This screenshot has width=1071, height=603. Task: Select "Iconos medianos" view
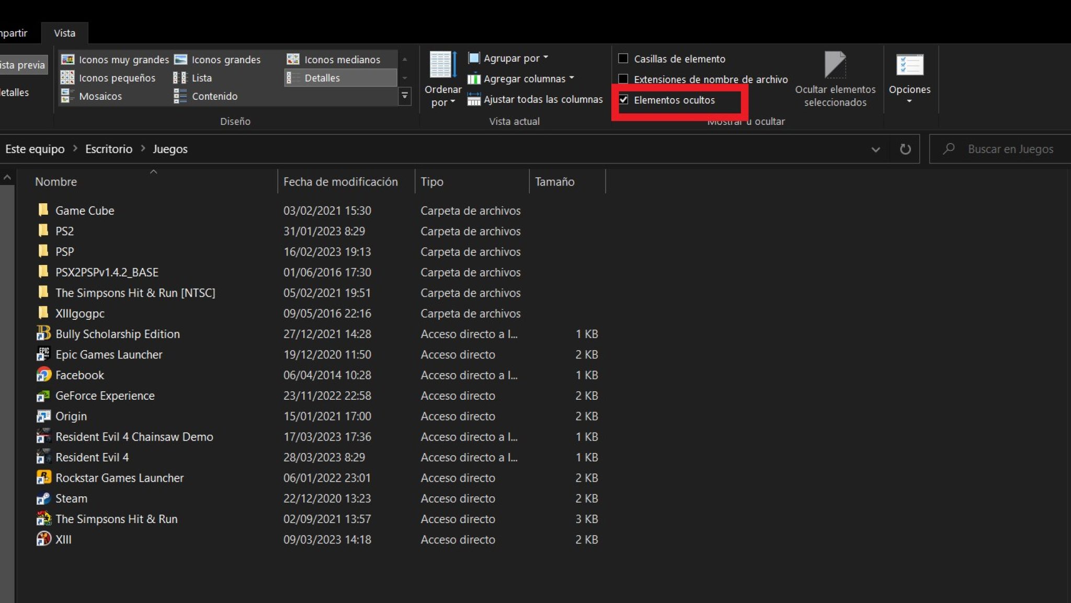click(x=343, y=59)
